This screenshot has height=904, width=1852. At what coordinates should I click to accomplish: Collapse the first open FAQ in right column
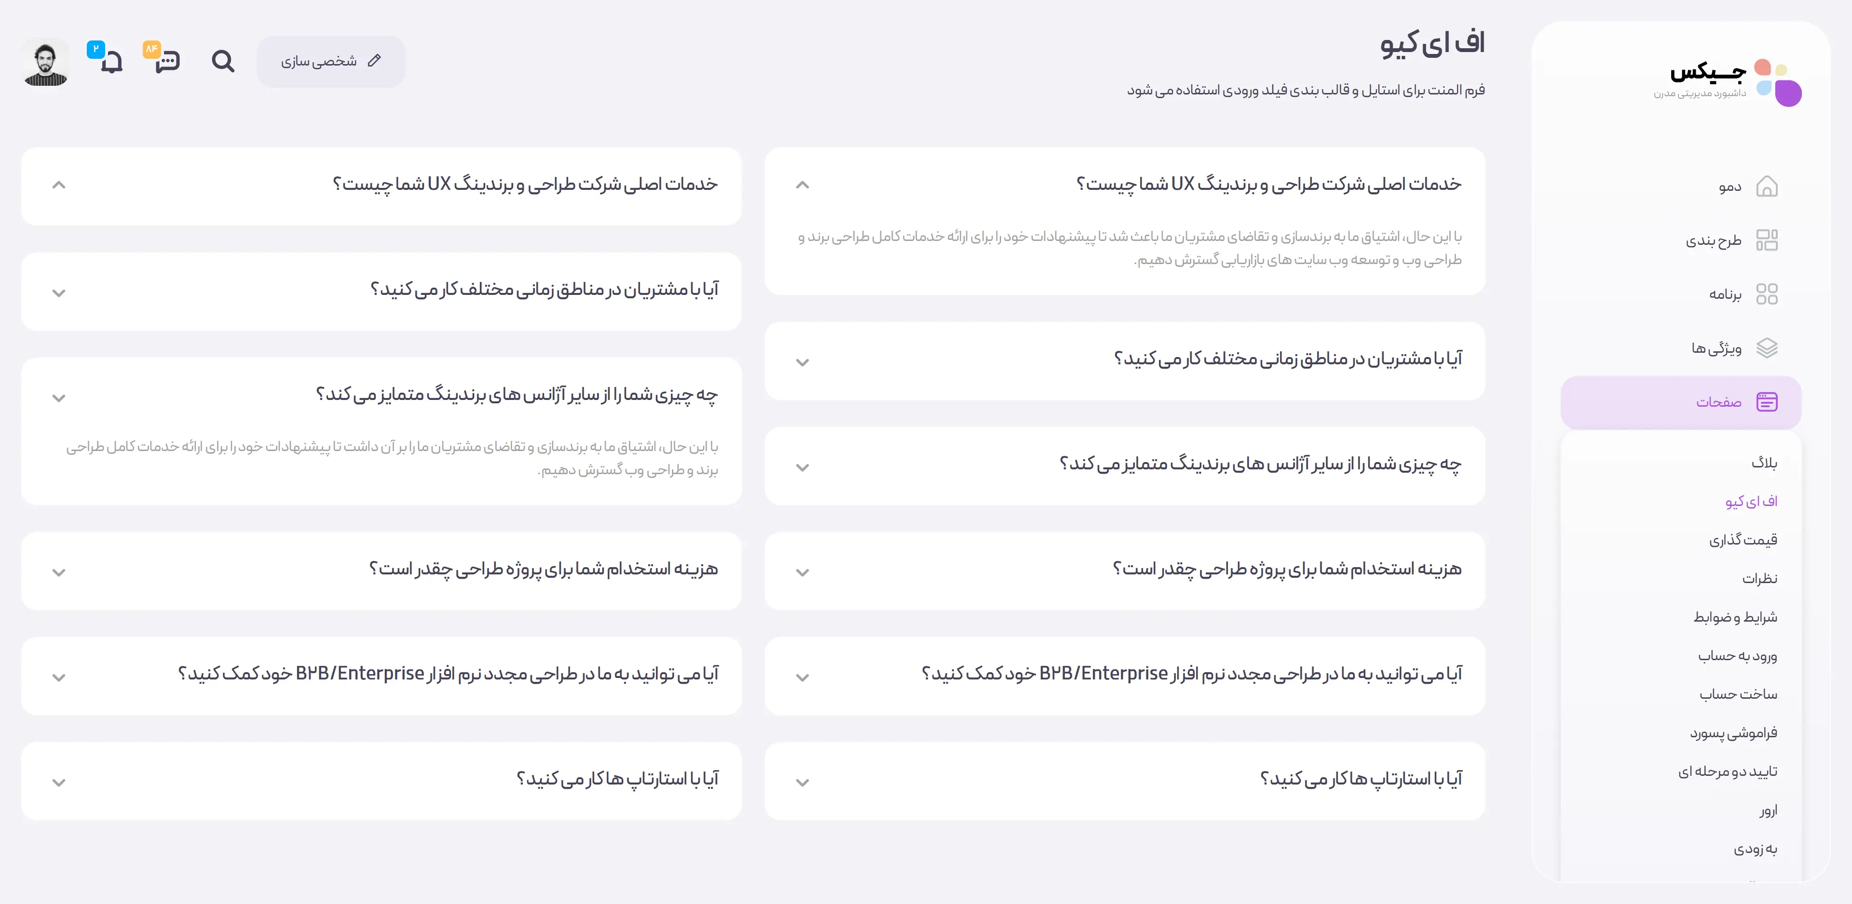803,185
